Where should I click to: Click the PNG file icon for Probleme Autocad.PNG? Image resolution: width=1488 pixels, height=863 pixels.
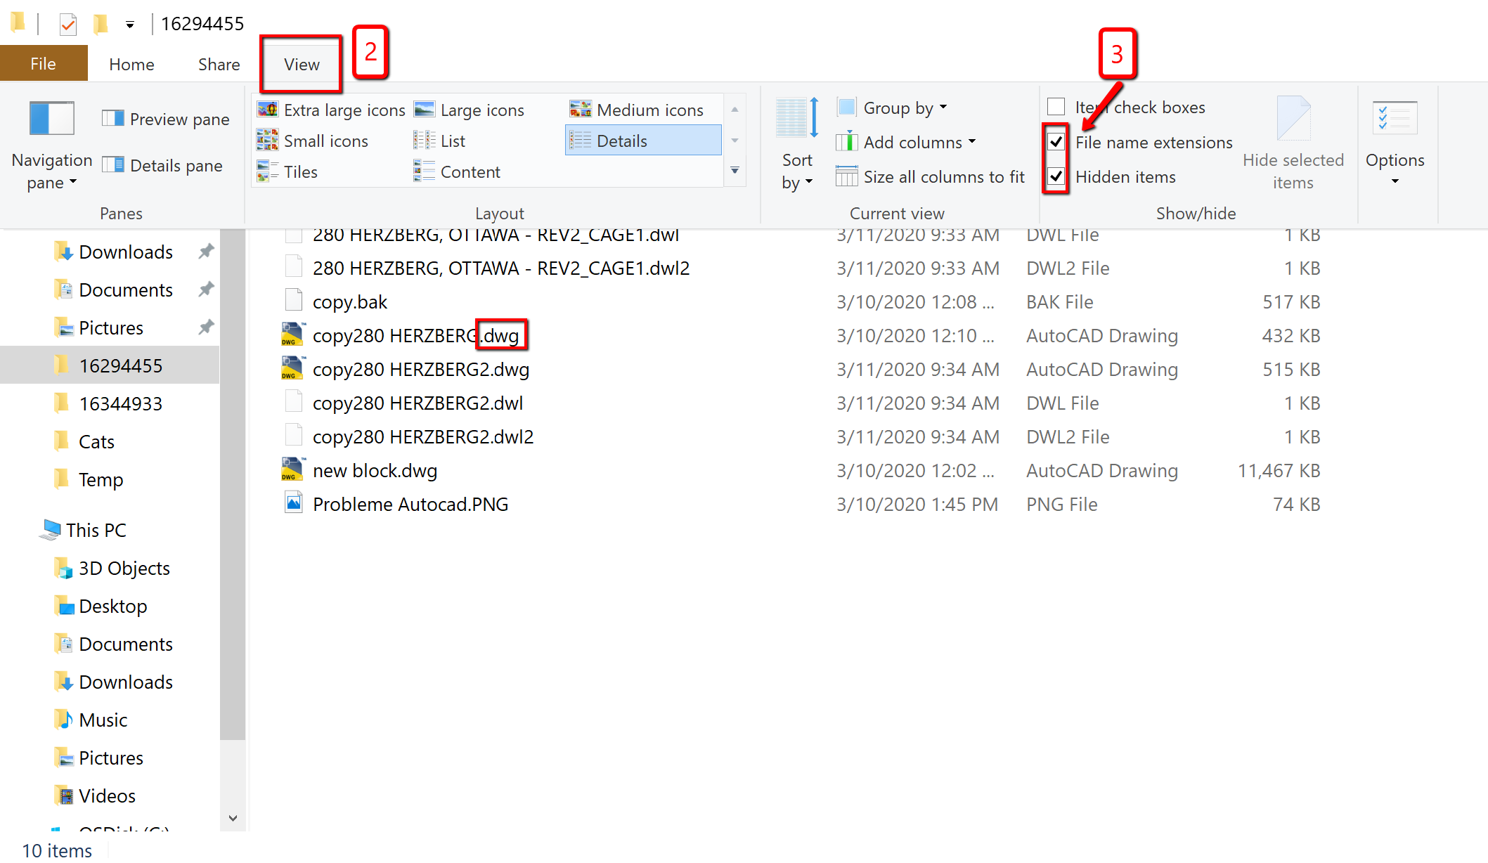(292, 503)
